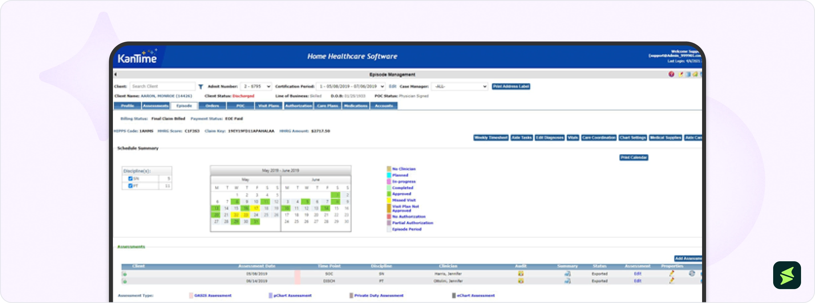The height and width of the screenshot is (303, 815).
Task: Open the Certification Period dropdown
Action: [351, 86]
